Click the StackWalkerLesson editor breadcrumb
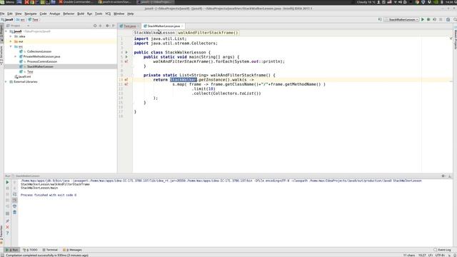The height and width of the screenshot is (257, 457). click(154, 33)
